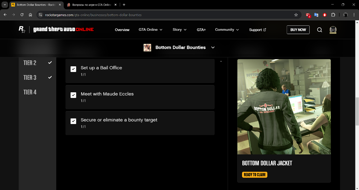Click the Meet with Maude Eccles text
The width and height of the screenshot is (359, 190).
point(107,94)
